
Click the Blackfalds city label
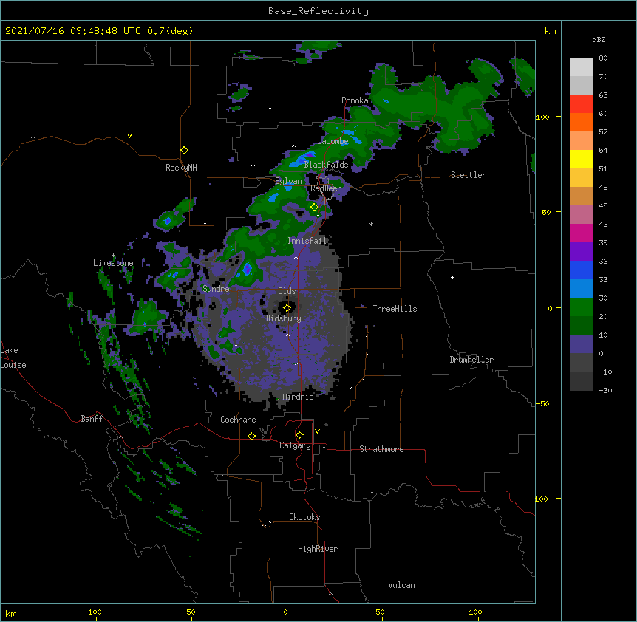pos(326,165)
